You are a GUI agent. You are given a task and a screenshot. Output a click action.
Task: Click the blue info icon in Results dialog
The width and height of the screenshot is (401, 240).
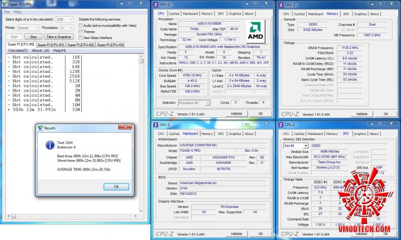pos(50,145)
